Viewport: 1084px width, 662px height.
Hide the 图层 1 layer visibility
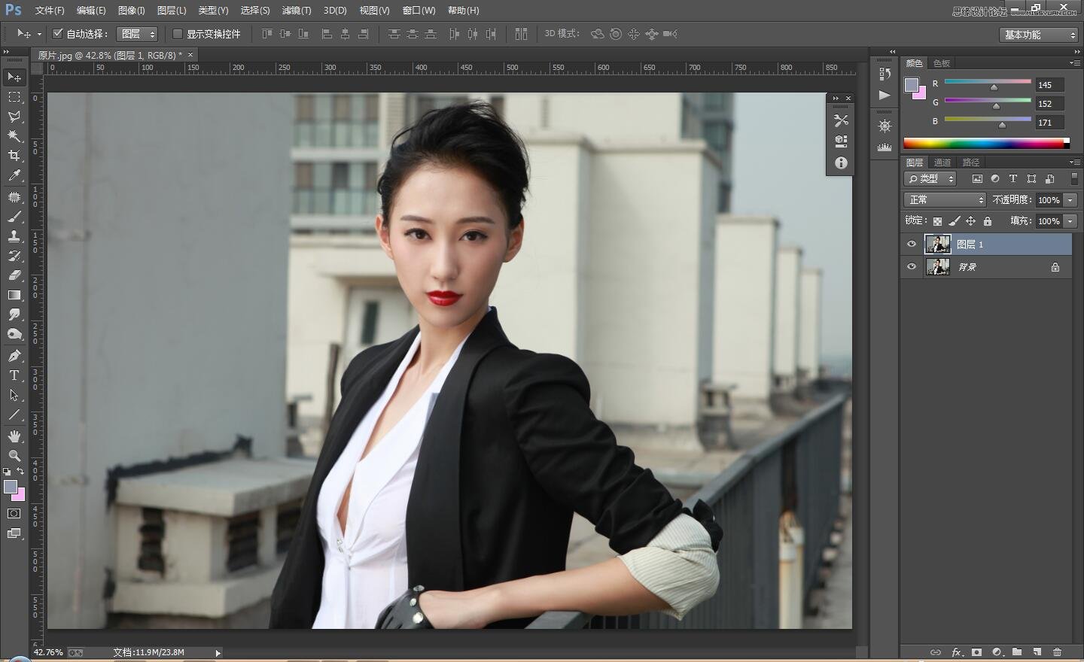point(912,244)
